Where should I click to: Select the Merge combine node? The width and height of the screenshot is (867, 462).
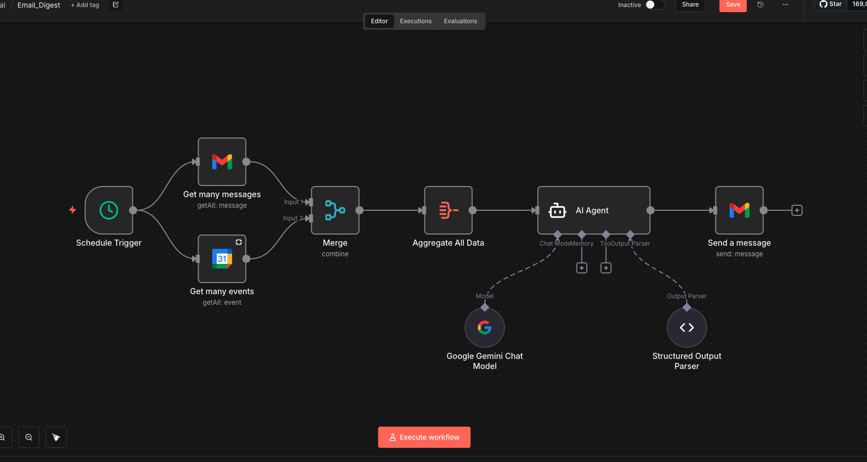335,210
